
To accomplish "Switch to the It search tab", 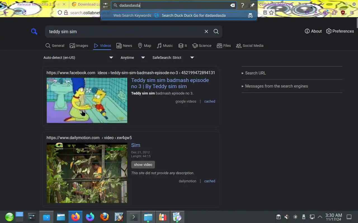I will (183, 46).
